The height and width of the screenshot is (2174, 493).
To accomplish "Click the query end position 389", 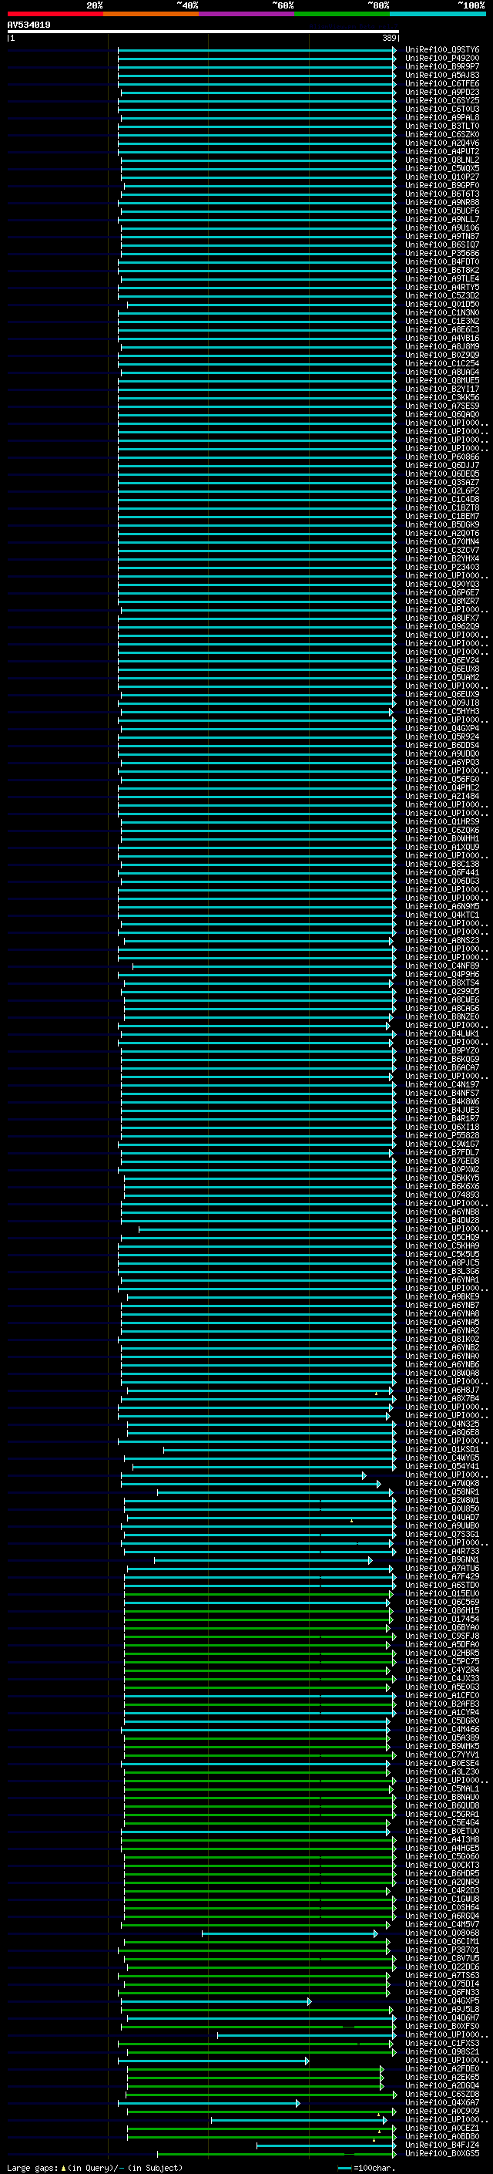I will [x=389, y=38].
